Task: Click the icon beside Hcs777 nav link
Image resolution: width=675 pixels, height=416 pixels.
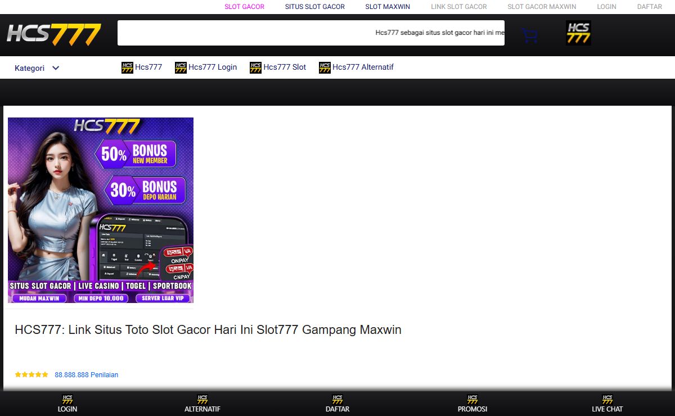Action: coord(127,67)
